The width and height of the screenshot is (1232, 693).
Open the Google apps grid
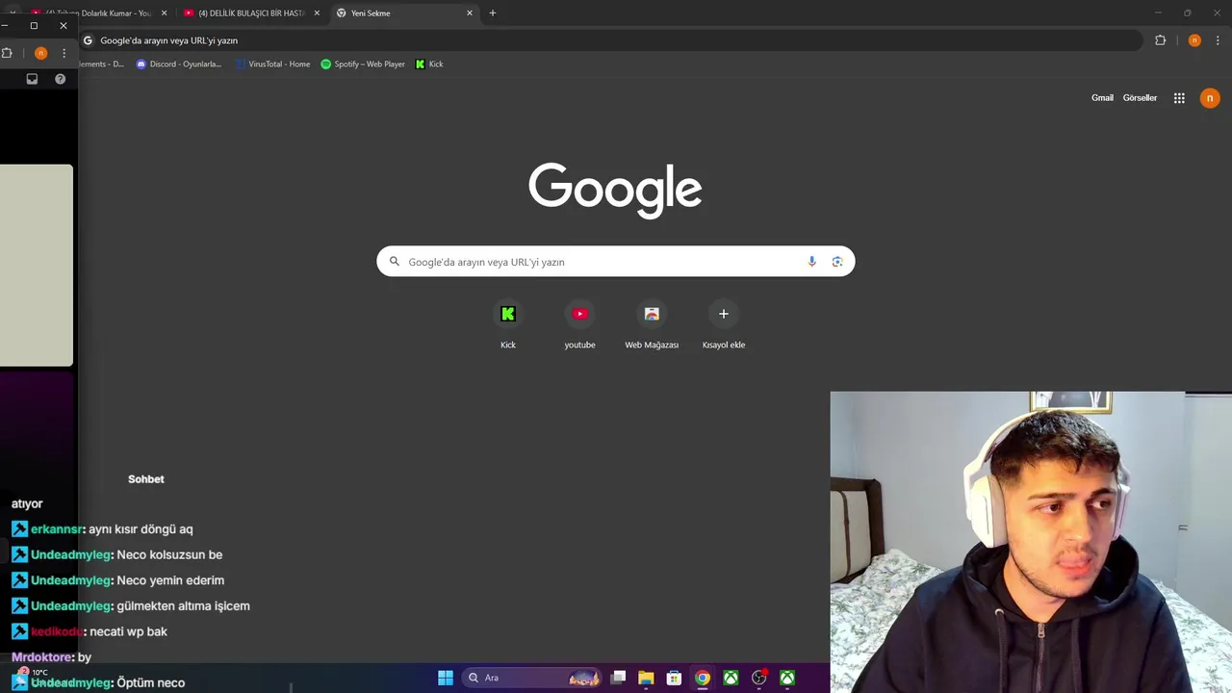1179,98
